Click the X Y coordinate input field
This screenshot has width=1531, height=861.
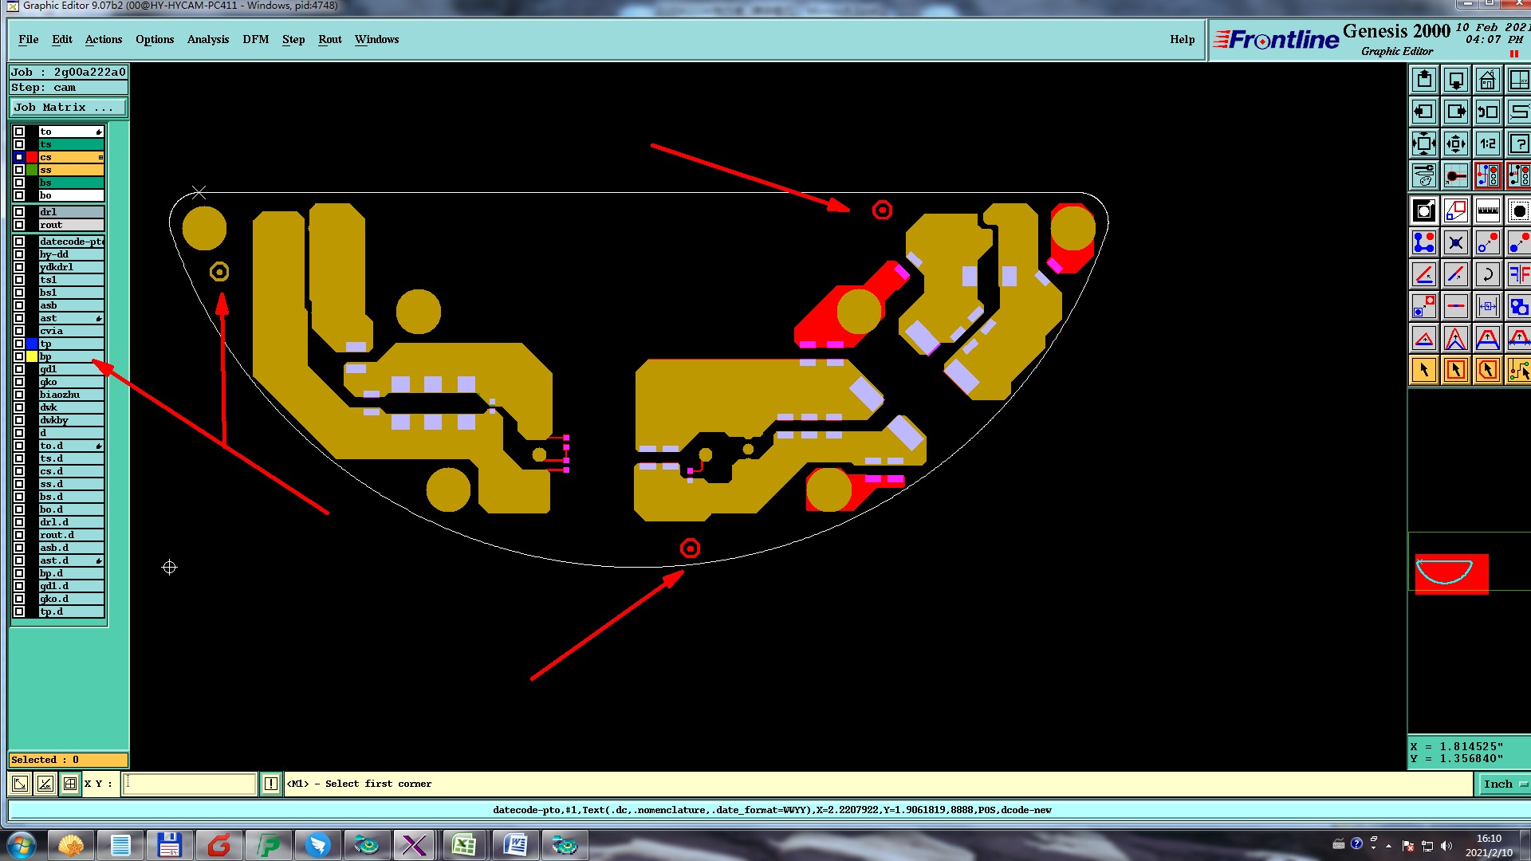click(190, 784)
